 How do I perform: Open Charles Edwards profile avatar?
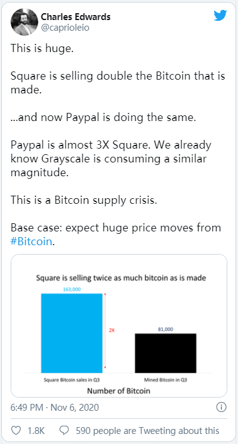pyautogui.click(x=24, y=22)
